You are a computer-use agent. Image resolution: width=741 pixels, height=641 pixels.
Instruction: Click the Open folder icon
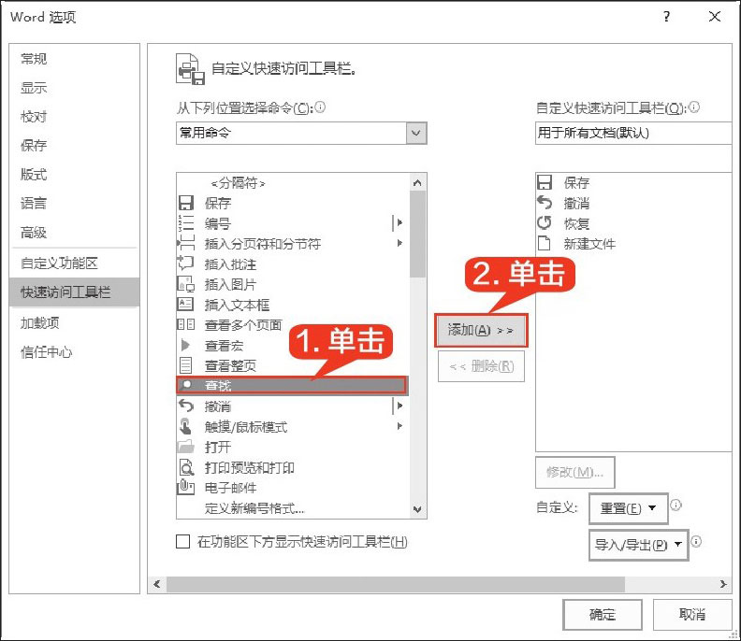[186, 447]
